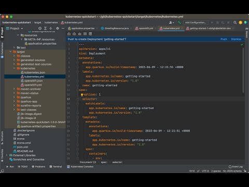
Task: Fold the spec block on line 11
Action: point(78,90)
